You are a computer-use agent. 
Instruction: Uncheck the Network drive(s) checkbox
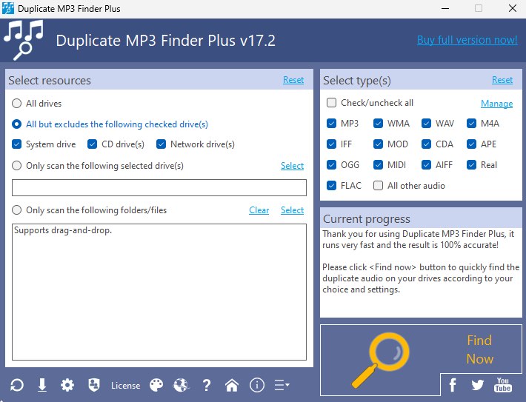[161, 144]
